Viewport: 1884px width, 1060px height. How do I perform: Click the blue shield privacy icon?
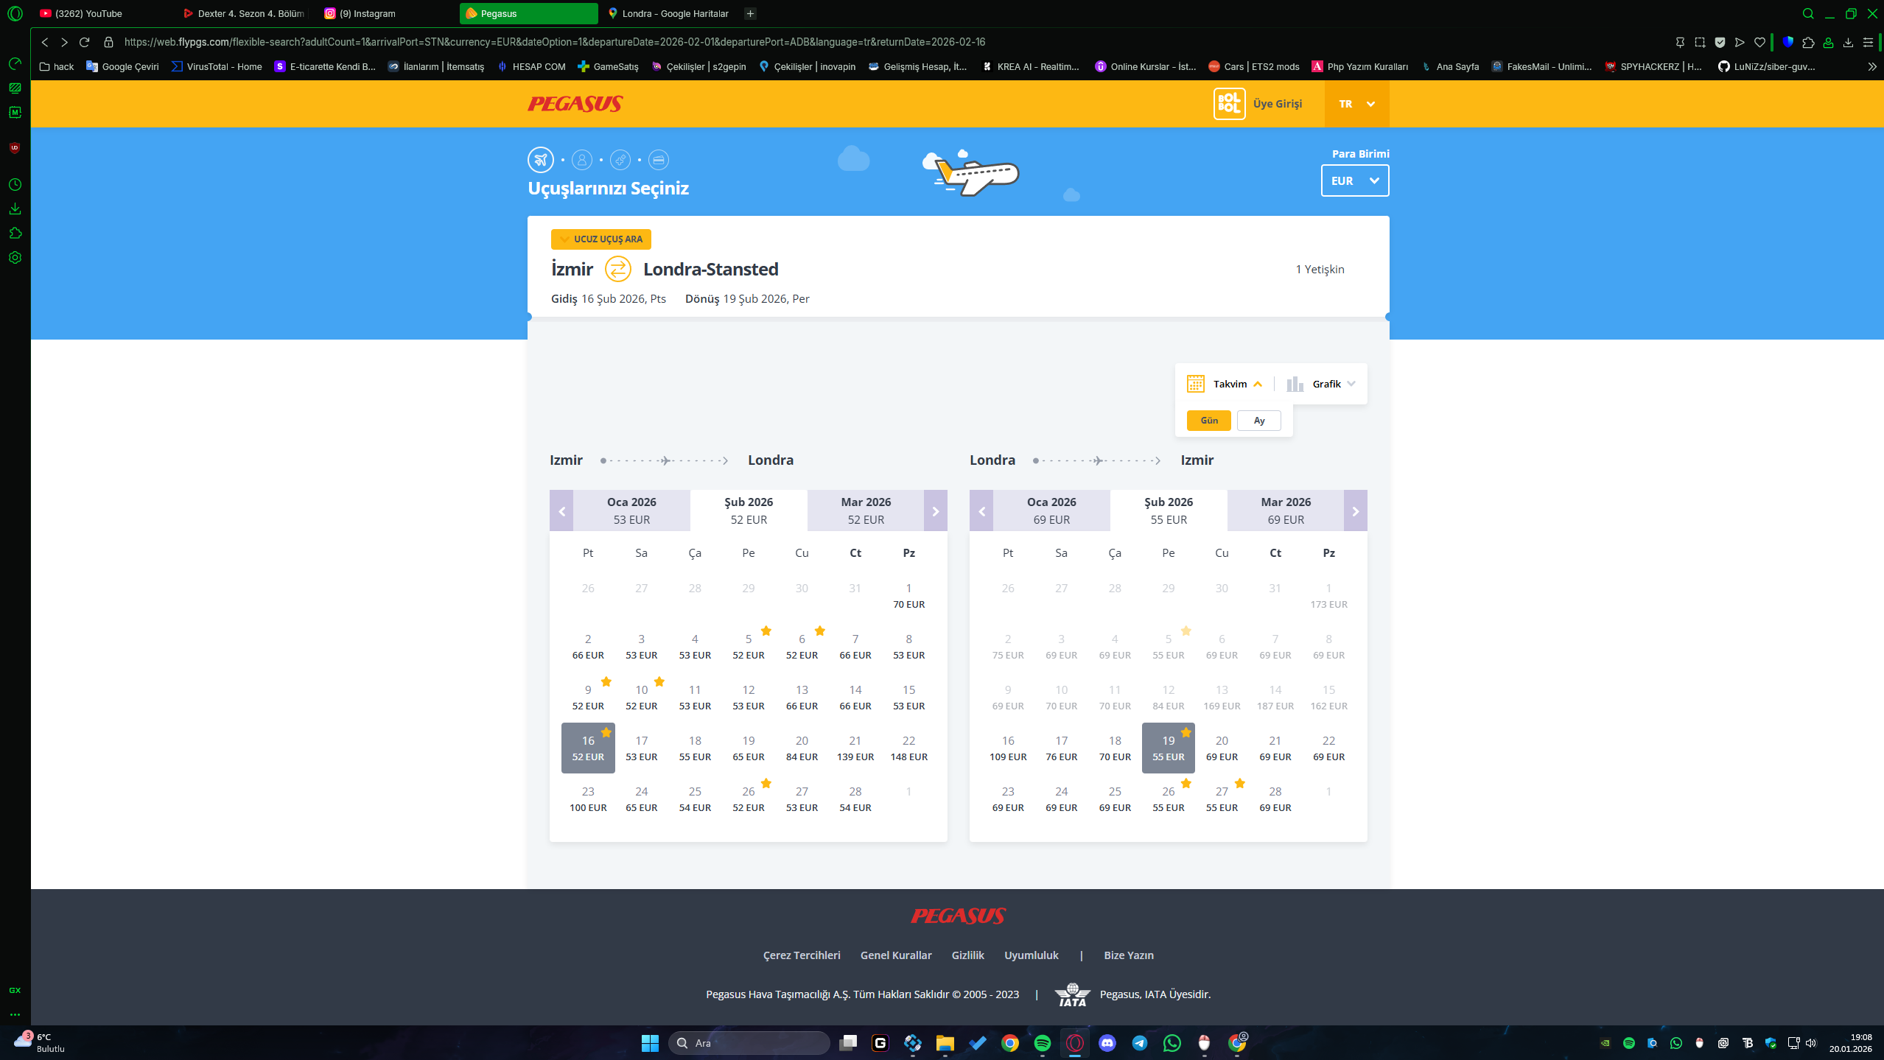tap(1787, 42)
